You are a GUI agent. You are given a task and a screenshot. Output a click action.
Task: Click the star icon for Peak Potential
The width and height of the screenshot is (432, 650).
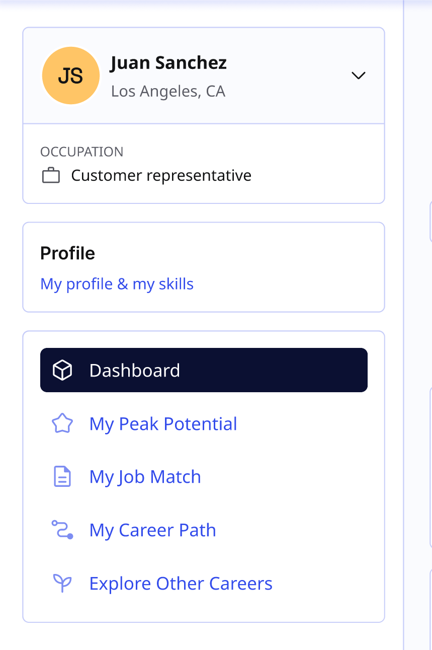[x=62, y=424]
